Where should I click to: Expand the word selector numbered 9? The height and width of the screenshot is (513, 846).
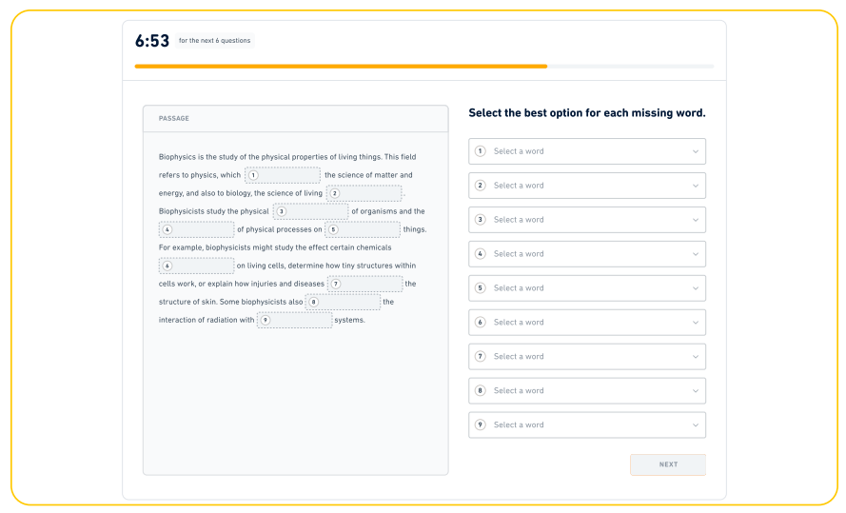tap(586, 425)
